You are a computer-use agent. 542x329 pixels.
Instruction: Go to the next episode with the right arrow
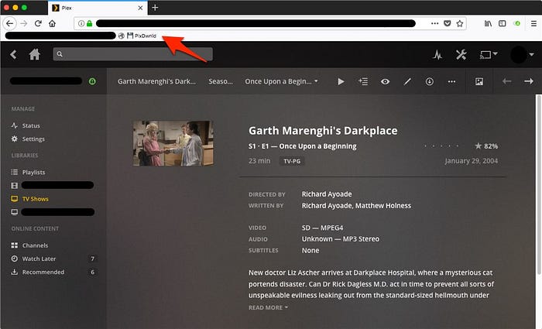[529, 81]
